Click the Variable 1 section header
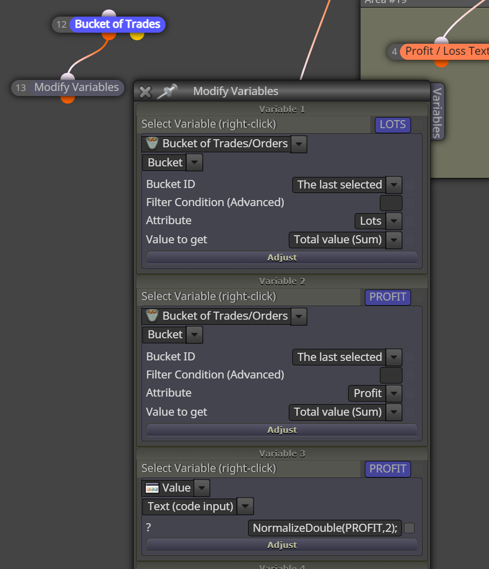This screenshot has height=569, width=489. (282, 110)
